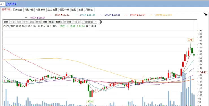209x106 pixels.
Task: Click the 漲跌 -3 change value
Action: [64, 26]
